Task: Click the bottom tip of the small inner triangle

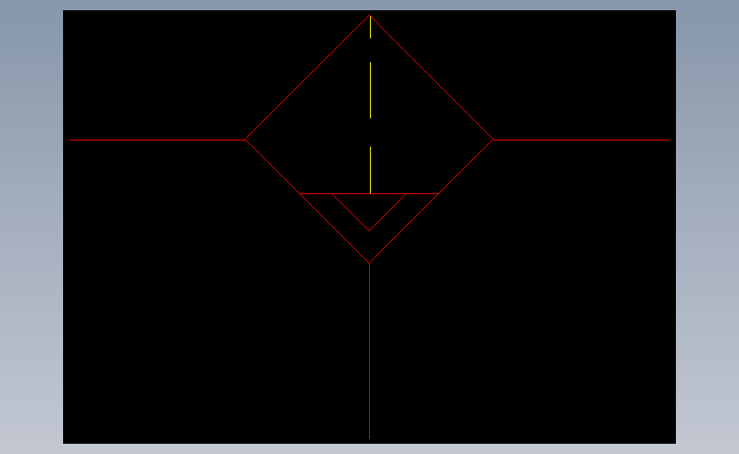Action: pyautogui.click(x=369, y=230)
